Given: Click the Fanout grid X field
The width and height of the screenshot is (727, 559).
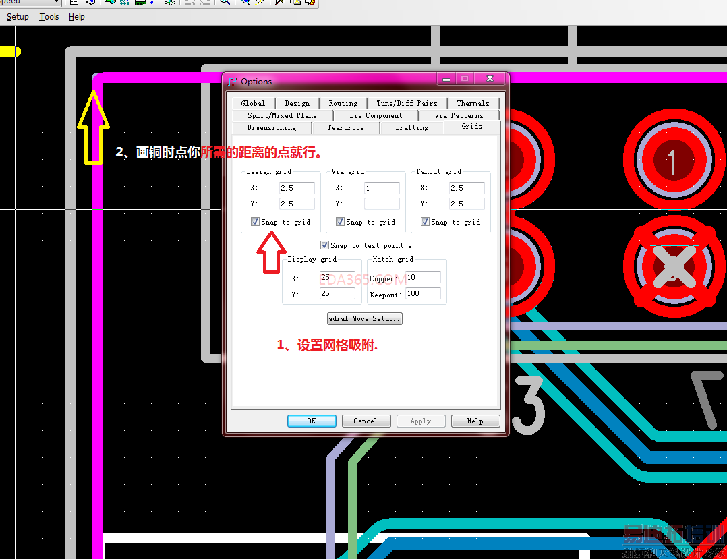Looking at the screenshot, I should pos(467,187).
